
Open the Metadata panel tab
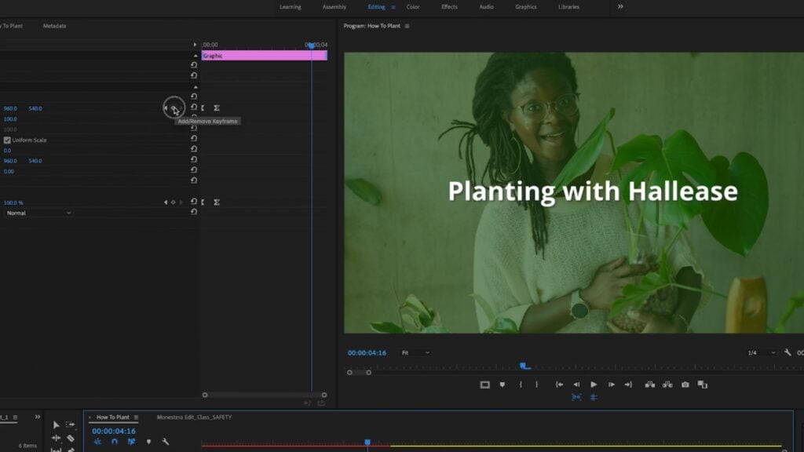pos(55,26)
